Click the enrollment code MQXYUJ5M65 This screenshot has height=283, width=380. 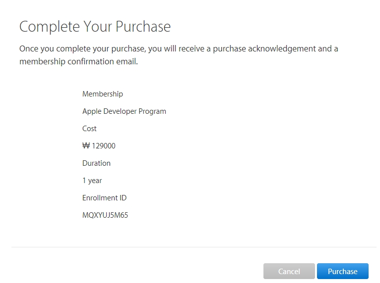tap(105, 215)
